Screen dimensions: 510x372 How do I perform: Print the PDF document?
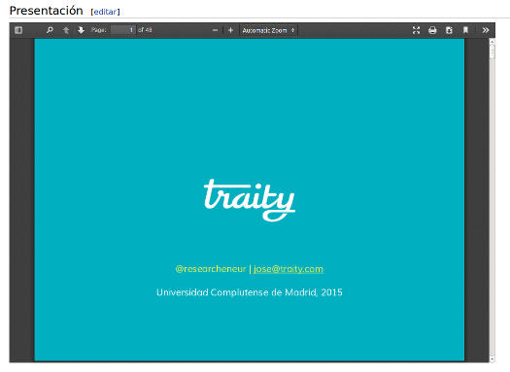click(432, 30)
